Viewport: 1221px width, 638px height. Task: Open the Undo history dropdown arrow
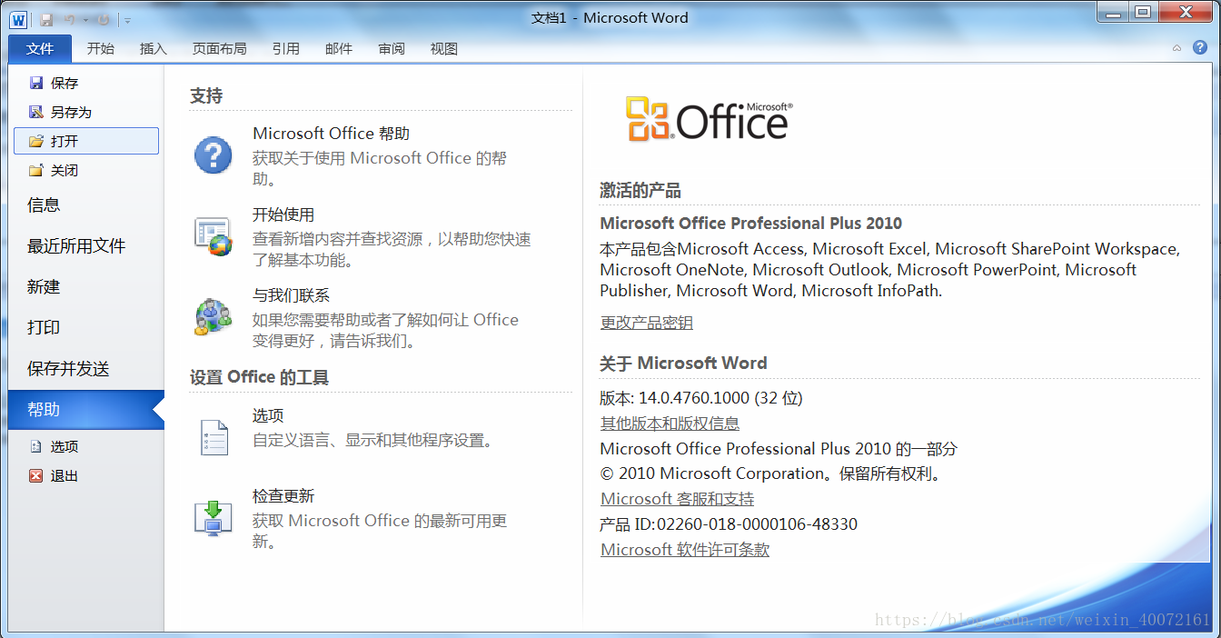point(85,19)
